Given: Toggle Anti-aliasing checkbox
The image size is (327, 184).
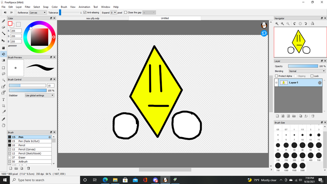Looking at the screenshot, I should pos(85,12).
